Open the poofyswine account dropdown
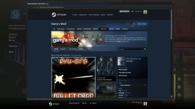Screen dimensions: 195x109 click(138, 12)
